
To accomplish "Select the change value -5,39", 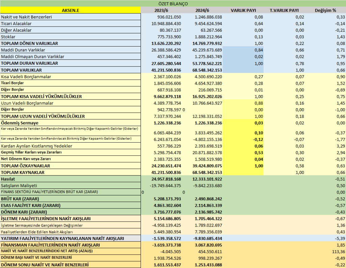I will pos(340,238).
